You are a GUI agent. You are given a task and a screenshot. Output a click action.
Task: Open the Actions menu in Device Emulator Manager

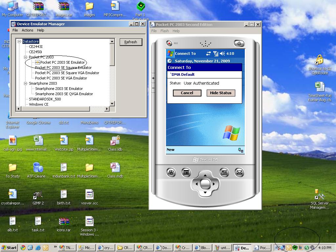[27, 30]
